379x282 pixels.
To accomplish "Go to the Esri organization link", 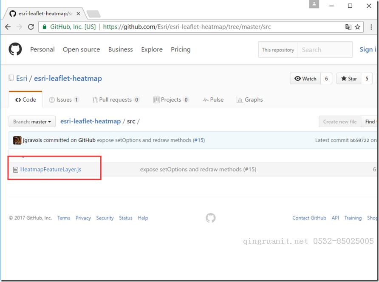I will 22,78.
